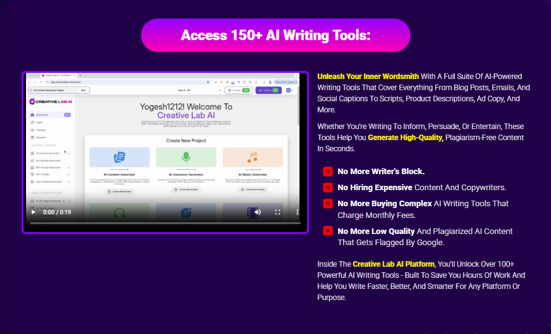Click the "Yogesh1212! Welcome To" heading in video

(186, 107)
